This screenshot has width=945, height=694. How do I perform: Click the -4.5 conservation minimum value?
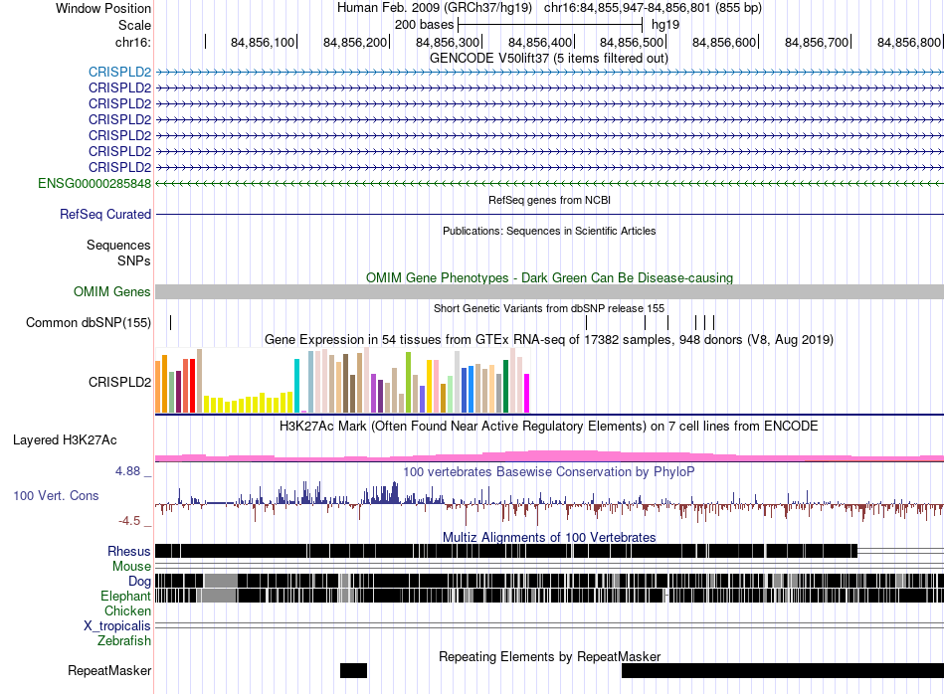tap(129, 521)
